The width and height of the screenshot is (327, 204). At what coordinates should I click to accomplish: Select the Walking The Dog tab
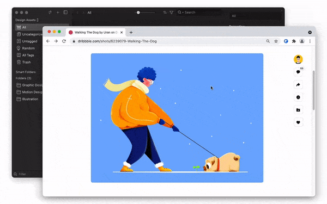click(96, 32)
